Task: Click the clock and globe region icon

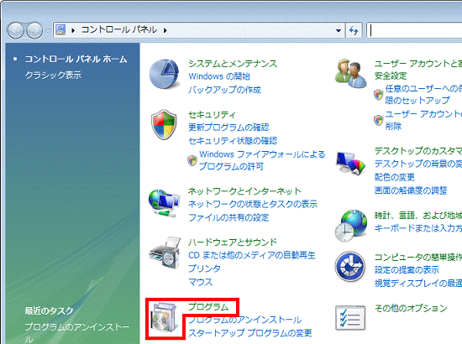Action: [350, 226]
